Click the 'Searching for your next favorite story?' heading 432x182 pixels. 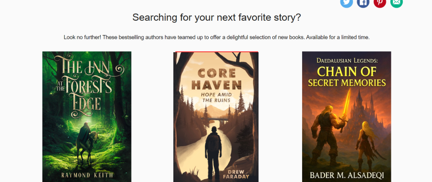click(216, 17)
